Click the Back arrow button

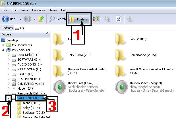pos(6,19)
